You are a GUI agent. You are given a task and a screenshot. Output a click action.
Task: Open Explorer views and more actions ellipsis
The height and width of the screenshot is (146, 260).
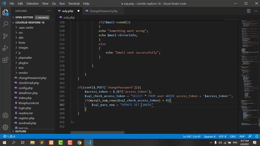pyautogui.click(x=49, y=11)
